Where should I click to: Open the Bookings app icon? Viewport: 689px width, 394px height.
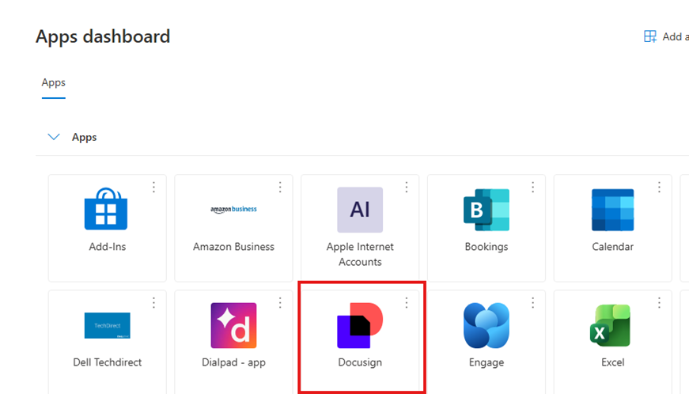(x=486, y=210)
